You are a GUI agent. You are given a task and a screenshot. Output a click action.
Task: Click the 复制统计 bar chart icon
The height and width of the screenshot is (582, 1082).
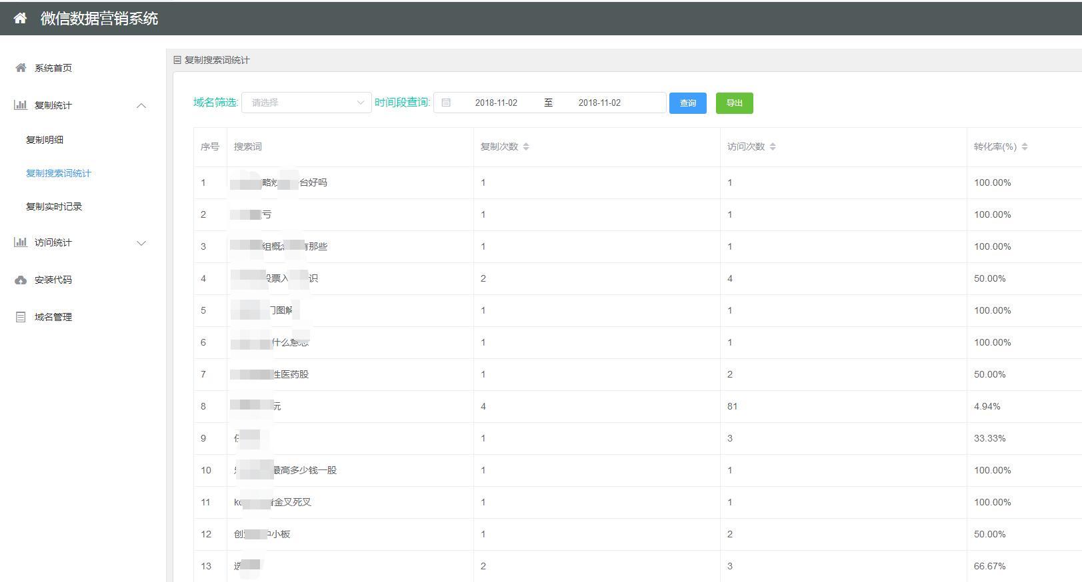coord(21,105)
